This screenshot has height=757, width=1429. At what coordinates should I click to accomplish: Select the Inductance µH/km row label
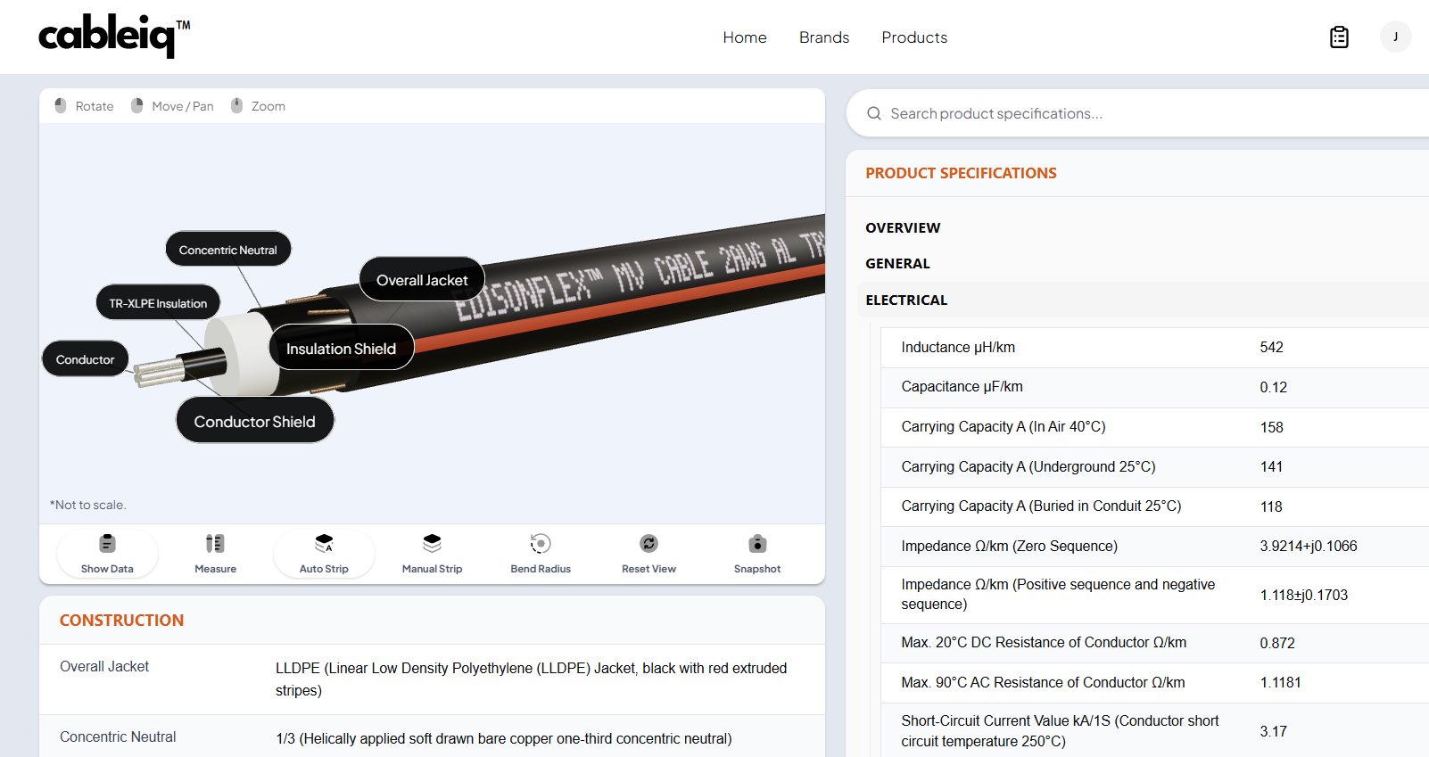[958, 347]
